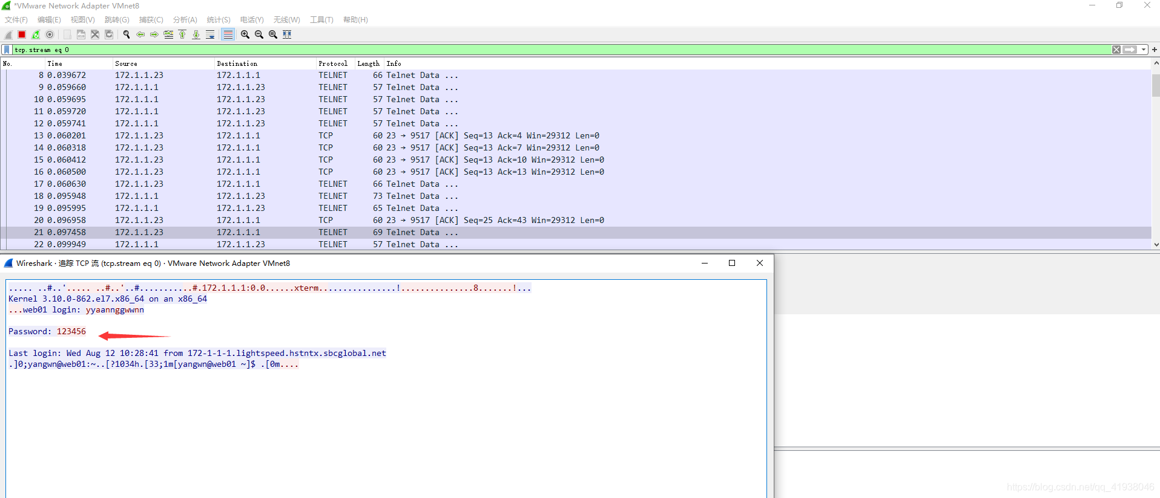Open the 电话(Y) menu
Viewport: 1160px width, 498px height.
point(252,20)
